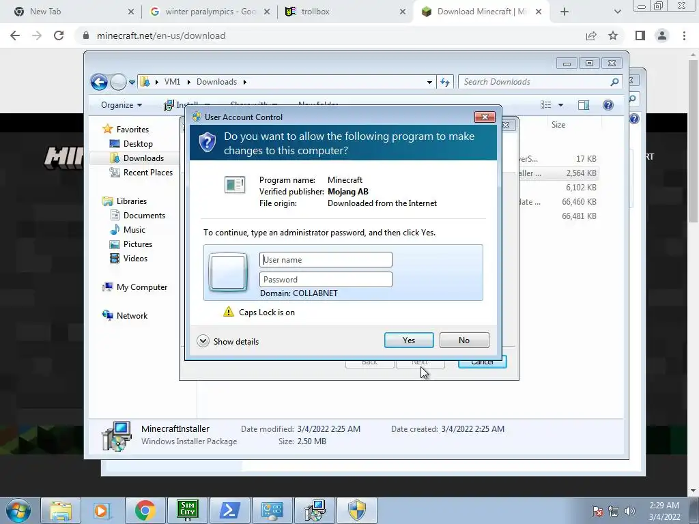Screen dimensions: 699x524
Task: Focus the User name field
Action: [326, 260]
